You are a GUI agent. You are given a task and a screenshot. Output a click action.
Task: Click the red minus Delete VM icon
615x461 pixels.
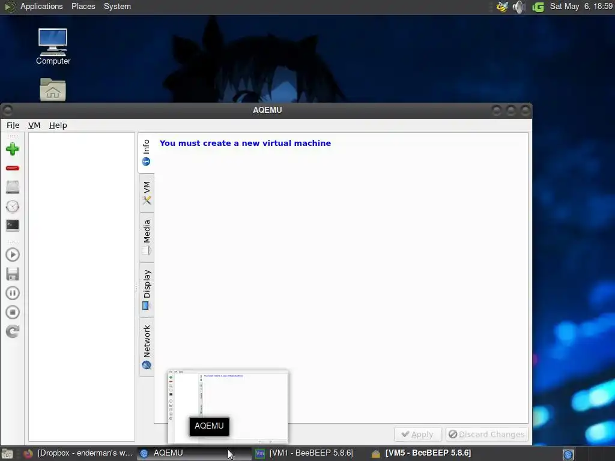point(13,168)
